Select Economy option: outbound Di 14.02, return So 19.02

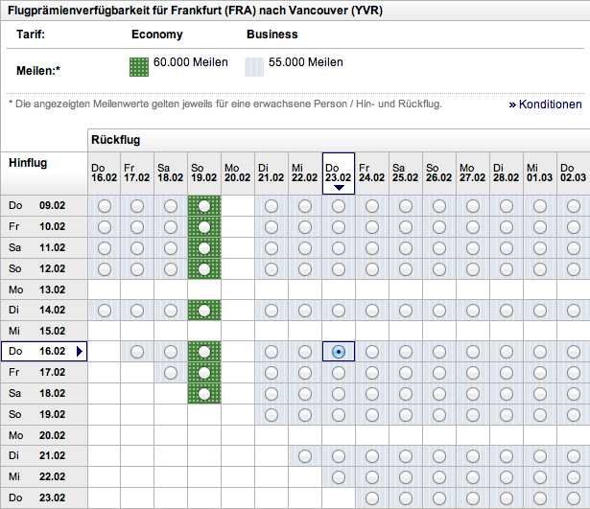(x=204, y=310)
